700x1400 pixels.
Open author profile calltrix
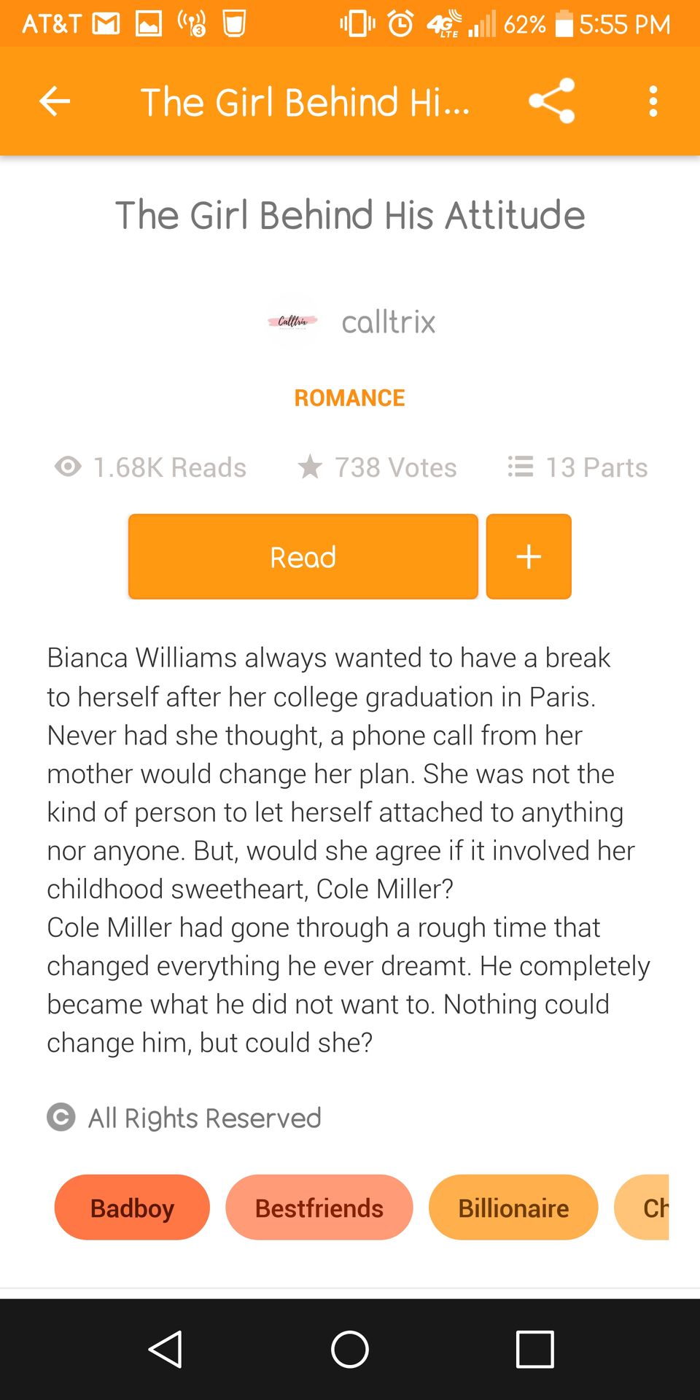point(388,322)
